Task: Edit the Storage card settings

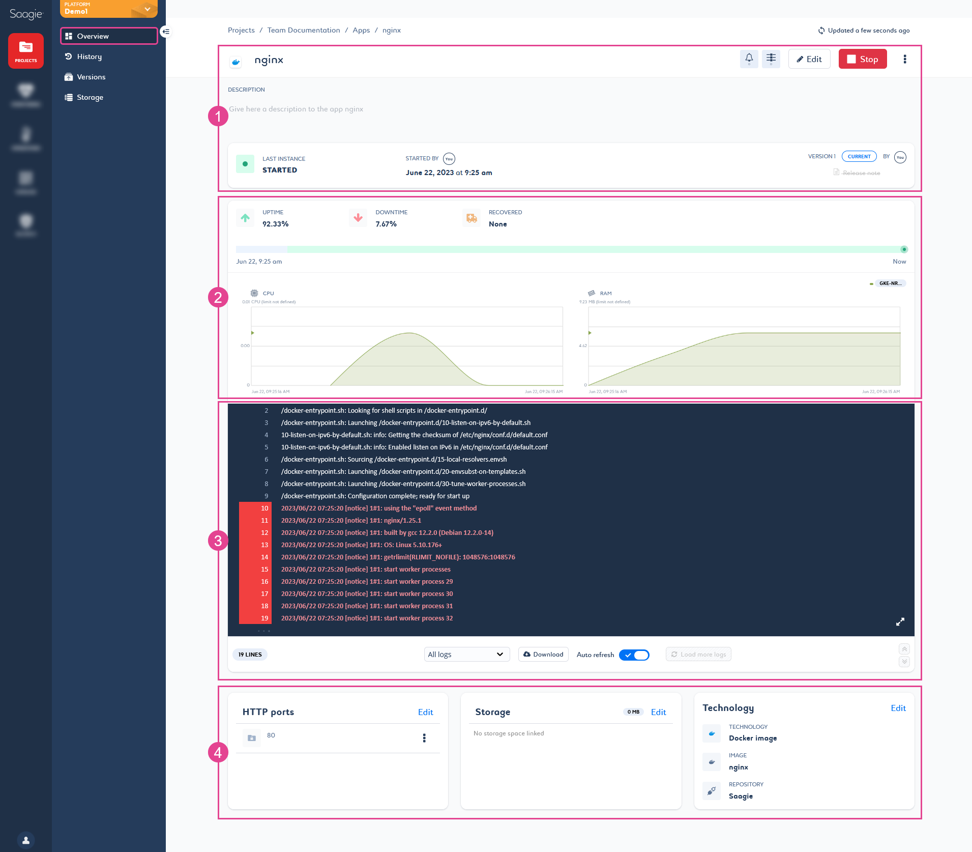Action: 658,712
